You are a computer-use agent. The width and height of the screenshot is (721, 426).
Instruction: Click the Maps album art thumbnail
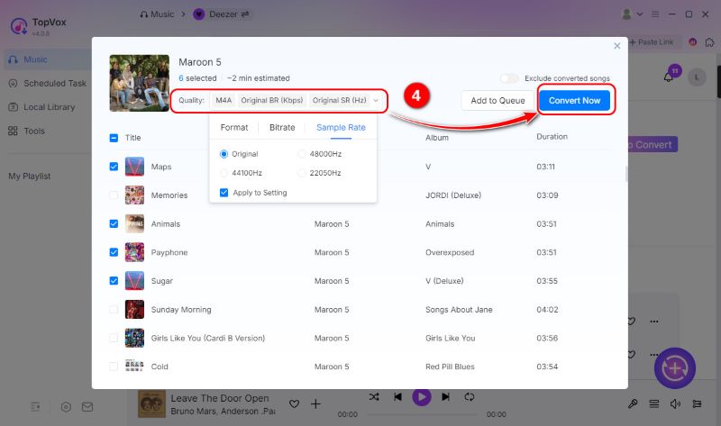point(134,167)
